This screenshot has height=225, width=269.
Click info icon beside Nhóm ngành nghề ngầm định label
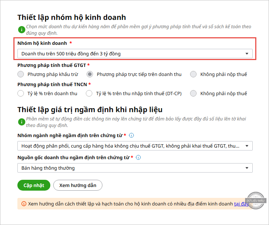pyautogui.click(x=131, y=135)
